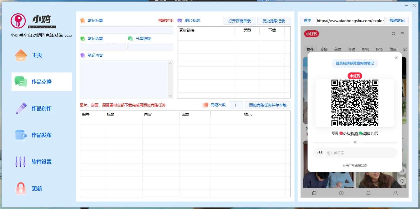This screenshot has height=209, width=420.
Task: Focus the 笔记话题 input field
Action: pyautogui.click(x=103, y=47)
